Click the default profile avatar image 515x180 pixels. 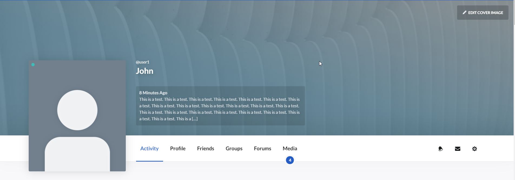(x=77, y=116)
